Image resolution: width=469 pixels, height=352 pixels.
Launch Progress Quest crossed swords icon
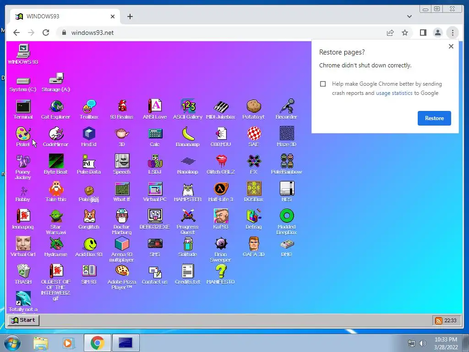tap(188, 222)
